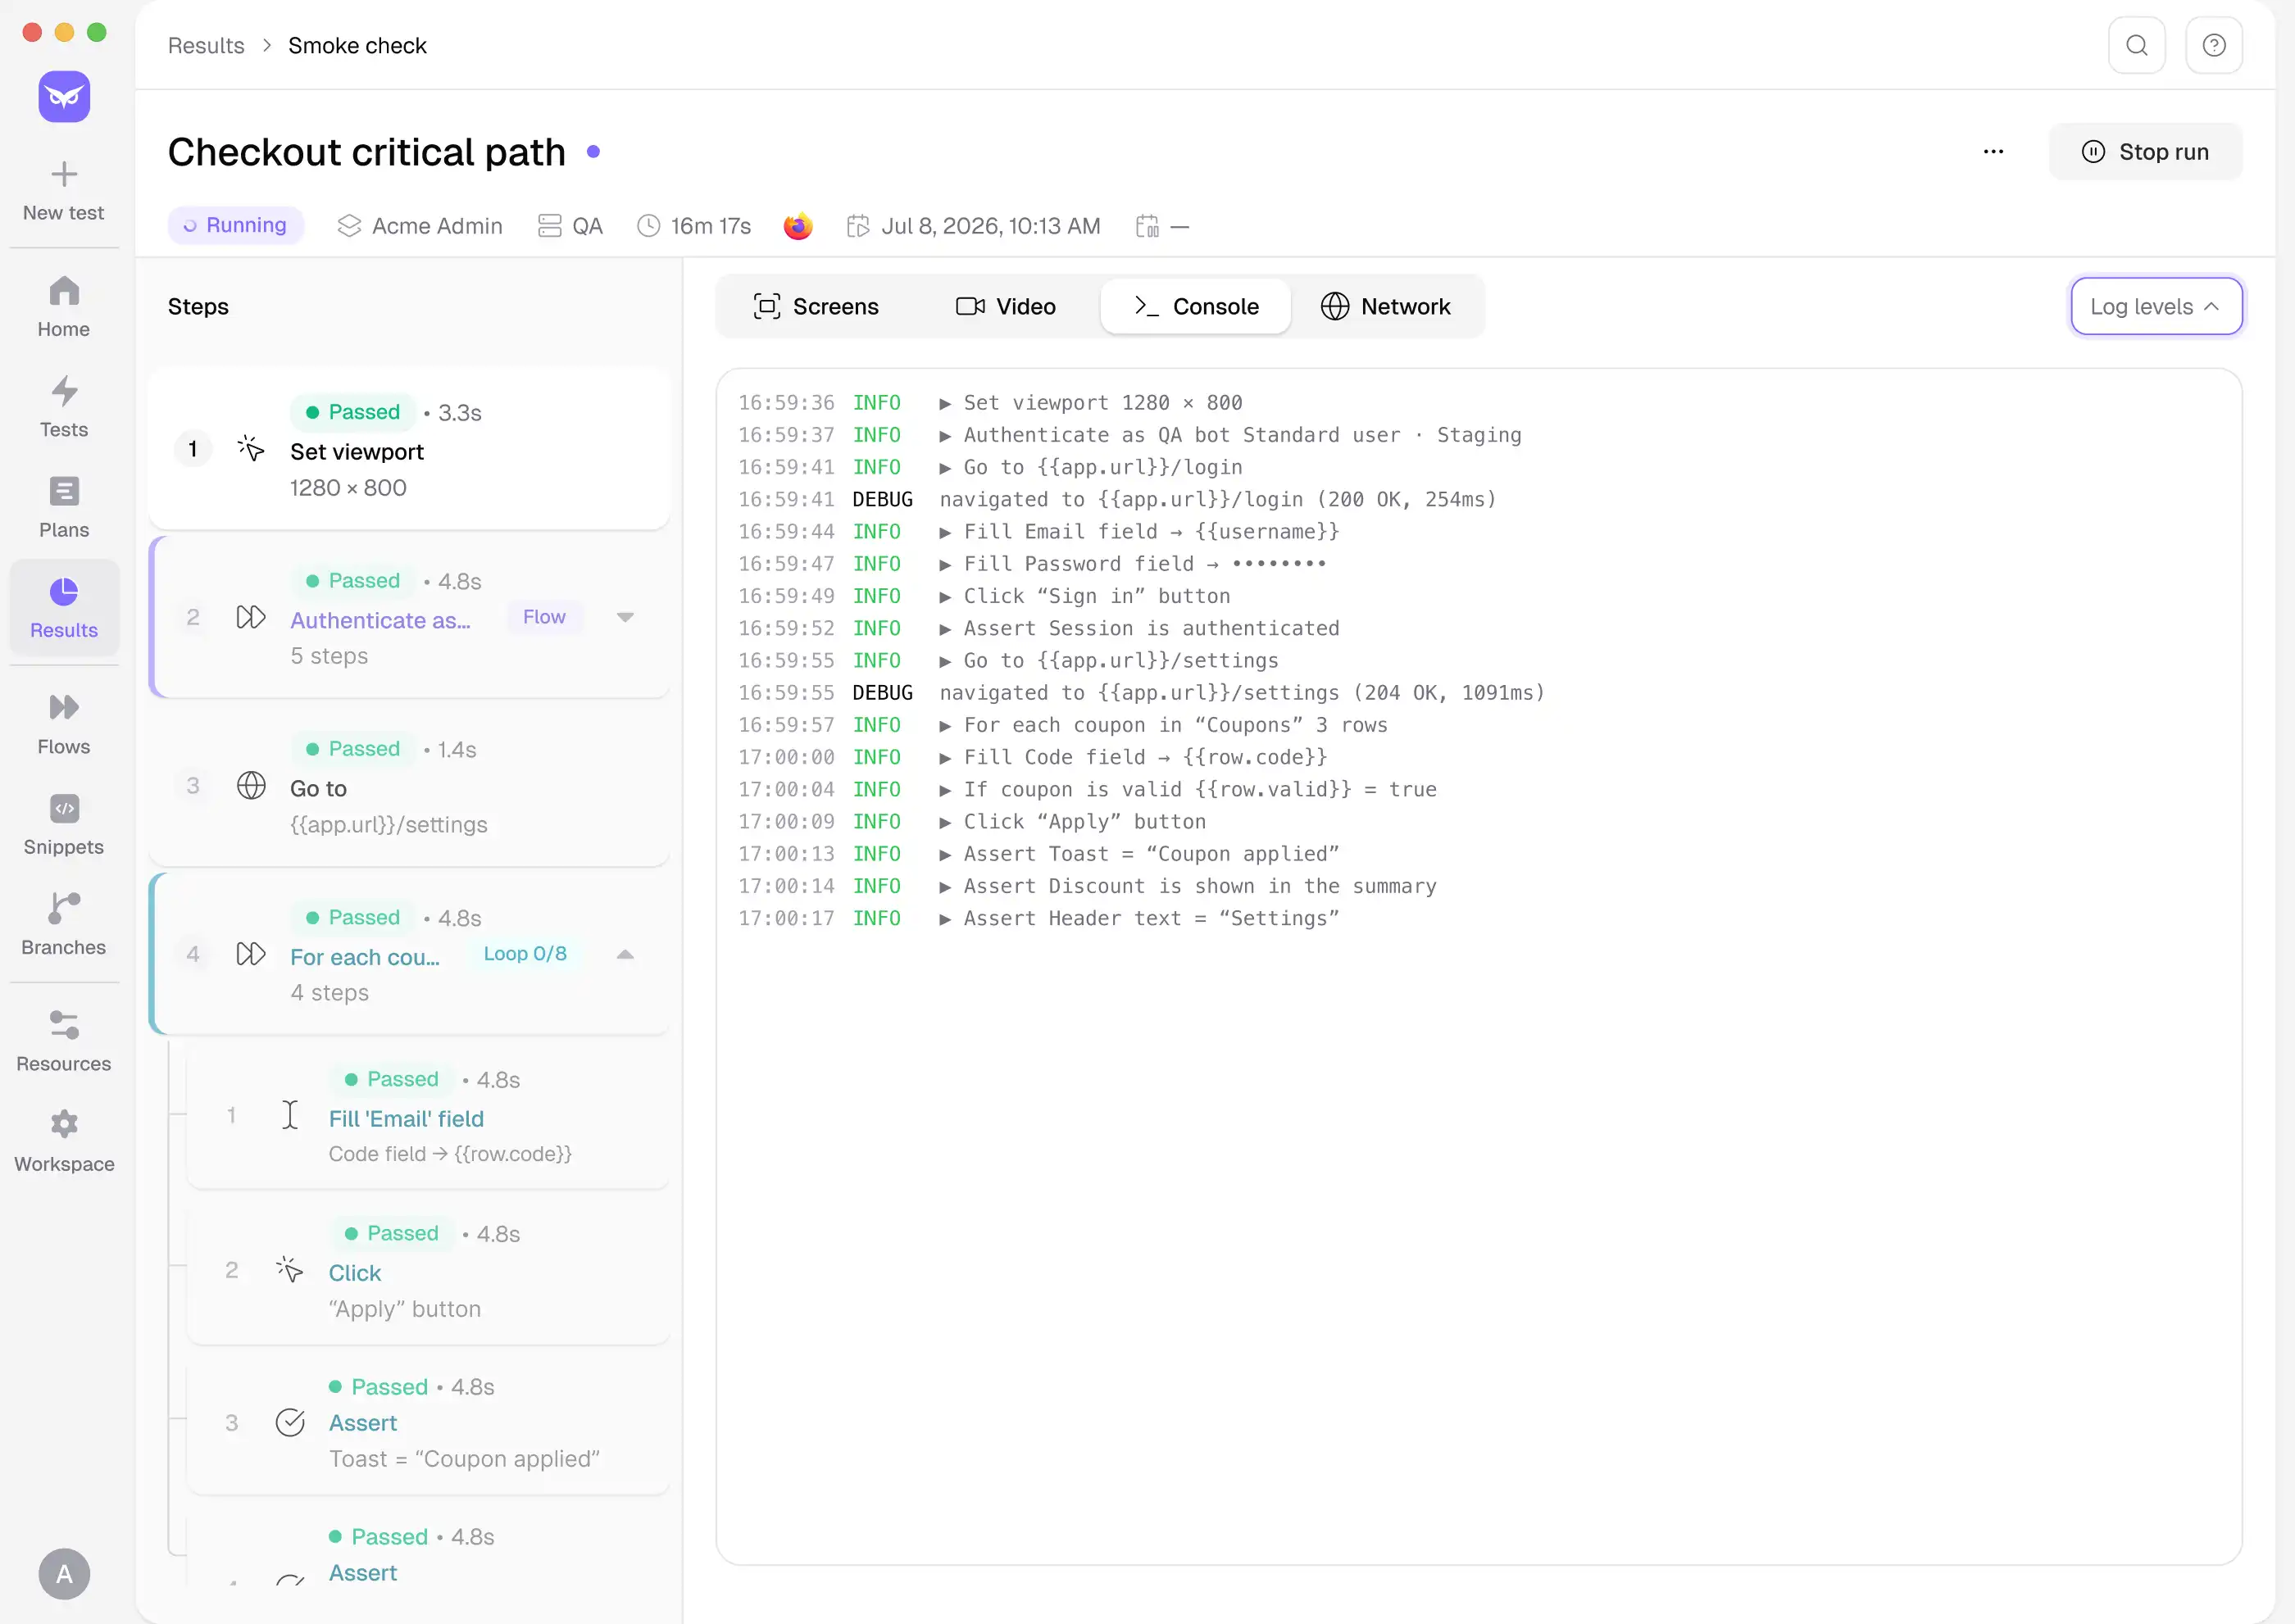Expand the Authenticate as QA bot log entry
2295x1624 pixels.
pos(944,436)
